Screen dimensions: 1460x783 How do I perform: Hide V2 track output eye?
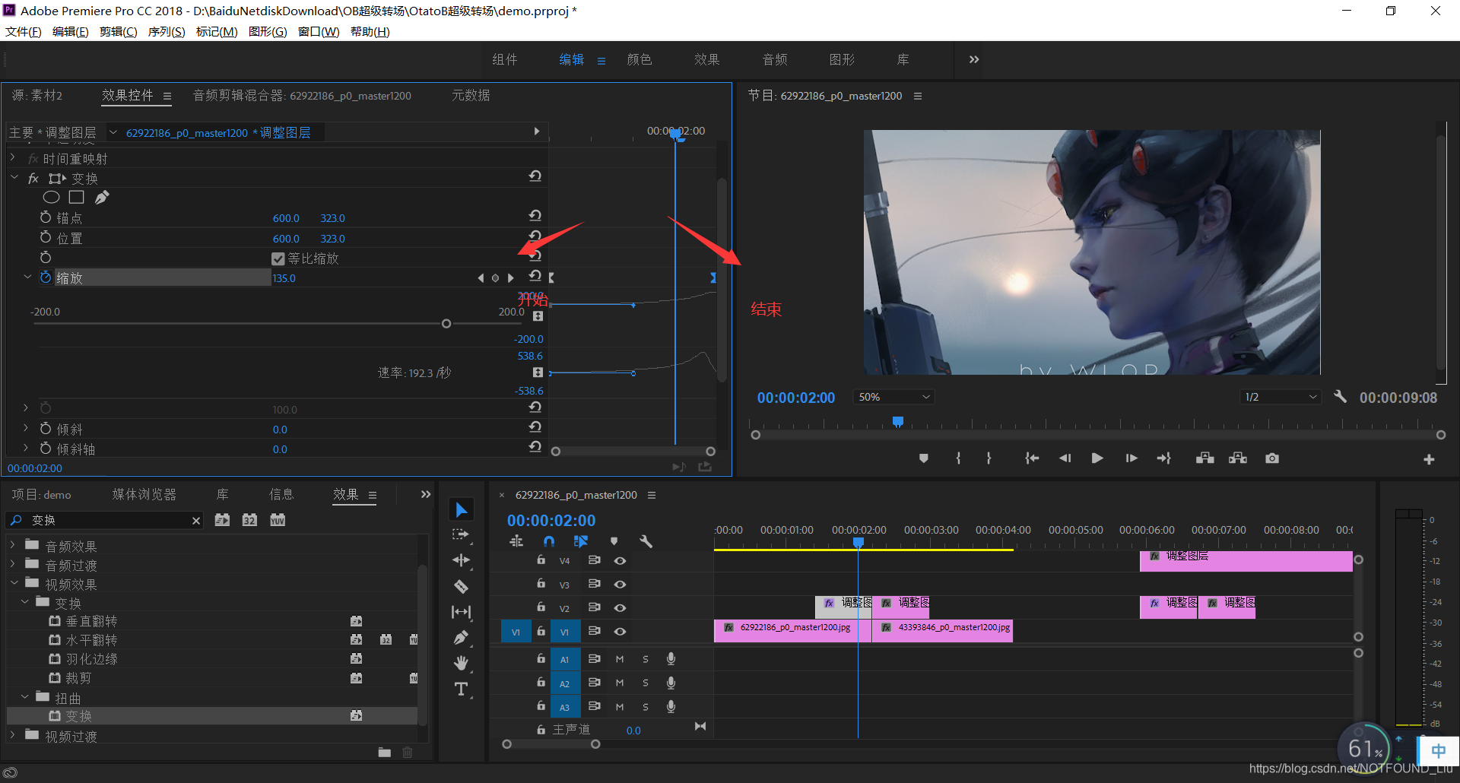[620, 608]
